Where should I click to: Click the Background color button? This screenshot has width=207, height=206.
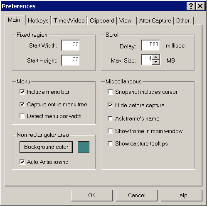(x=46, y=147)
